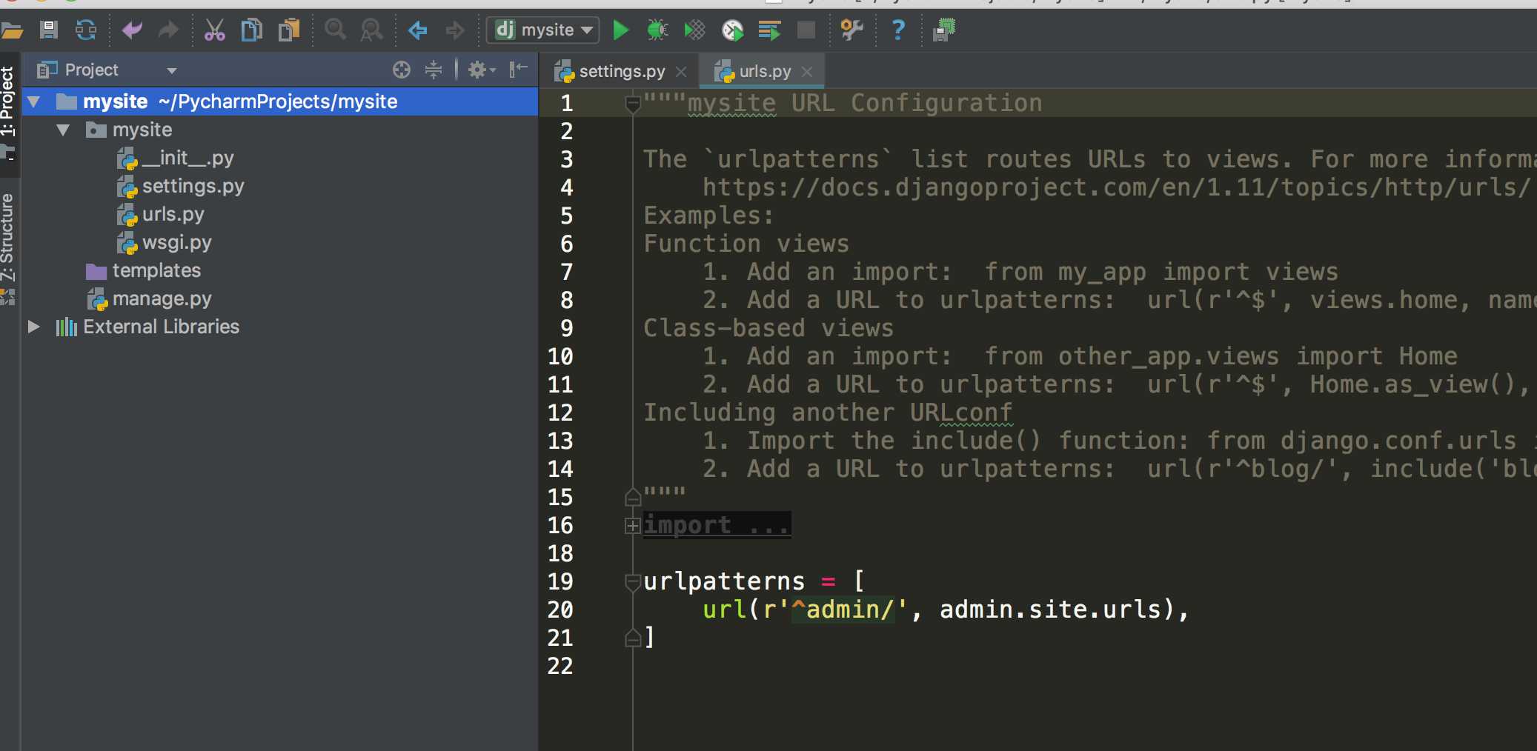Expand the folded imports on line 16
Image resolution: width=1537 pixels, height=751 pixels.
point(633,526)
